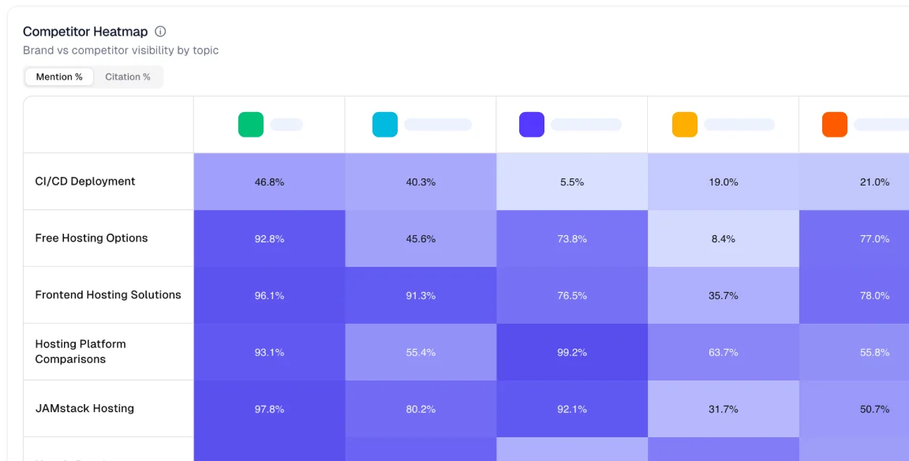
Task: Click the 97.8% JAMstack Hosting cell
Action: 268,408
